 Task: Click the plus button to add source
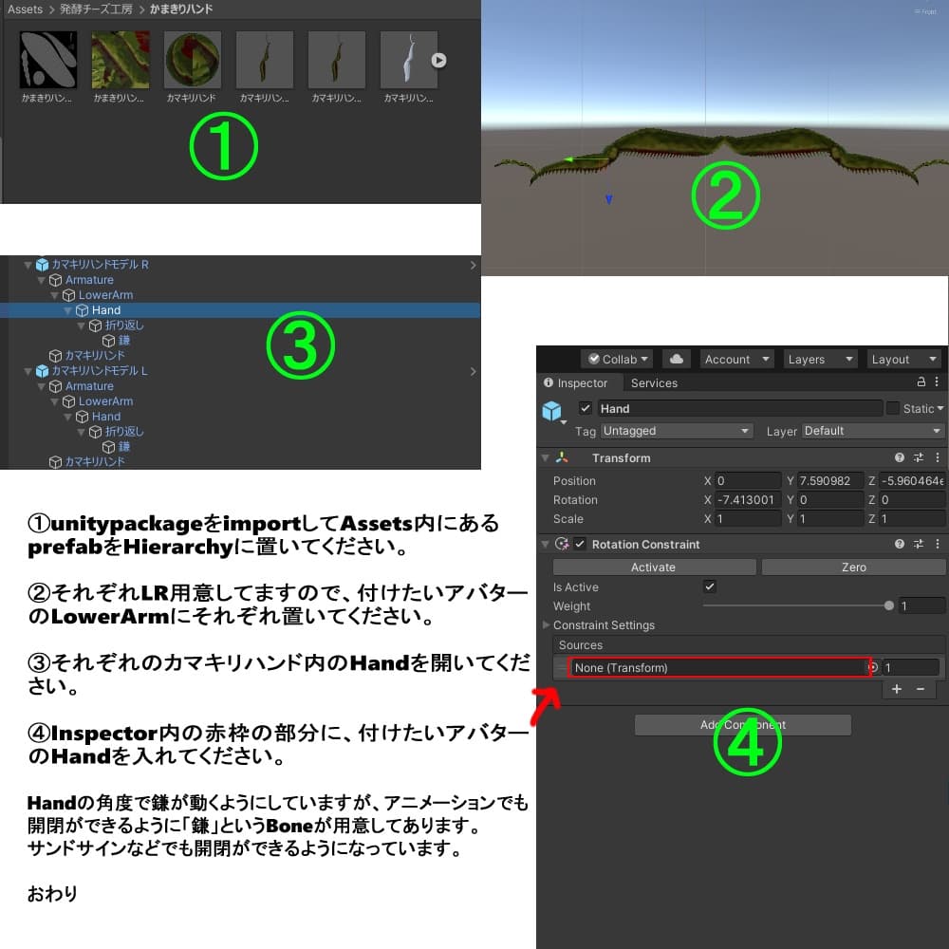pos(897,689)
